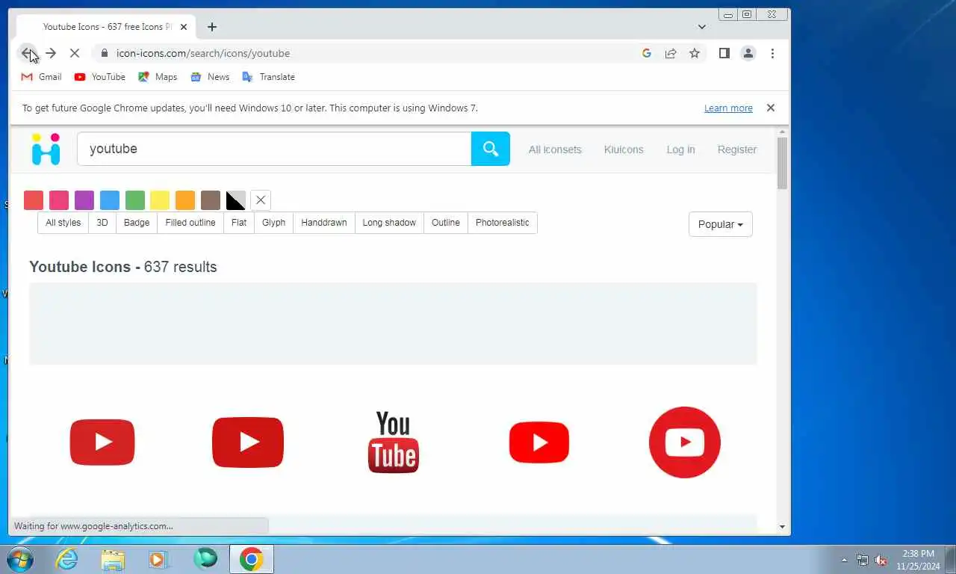Open Chrome profile avatar

coord(748,53)
